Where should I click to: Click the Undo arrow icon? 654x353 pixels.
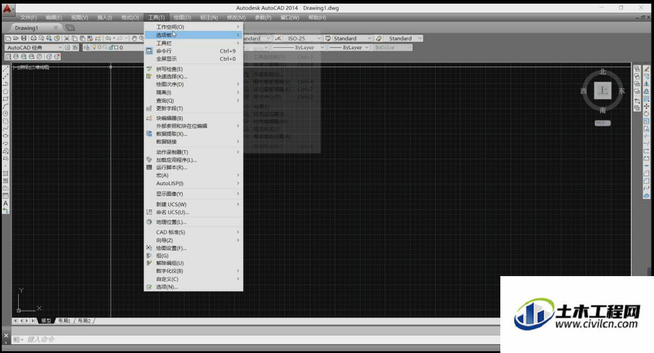[x=108, y=38]
